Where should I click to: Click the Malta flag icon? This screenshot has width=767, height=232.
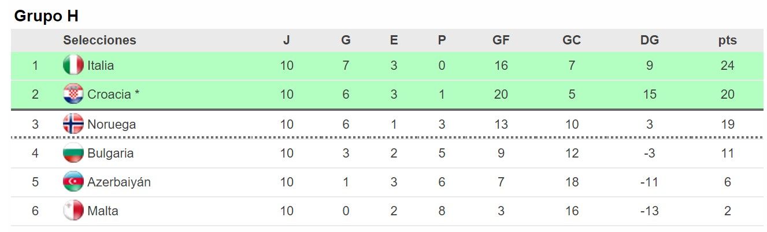(73, 211)
